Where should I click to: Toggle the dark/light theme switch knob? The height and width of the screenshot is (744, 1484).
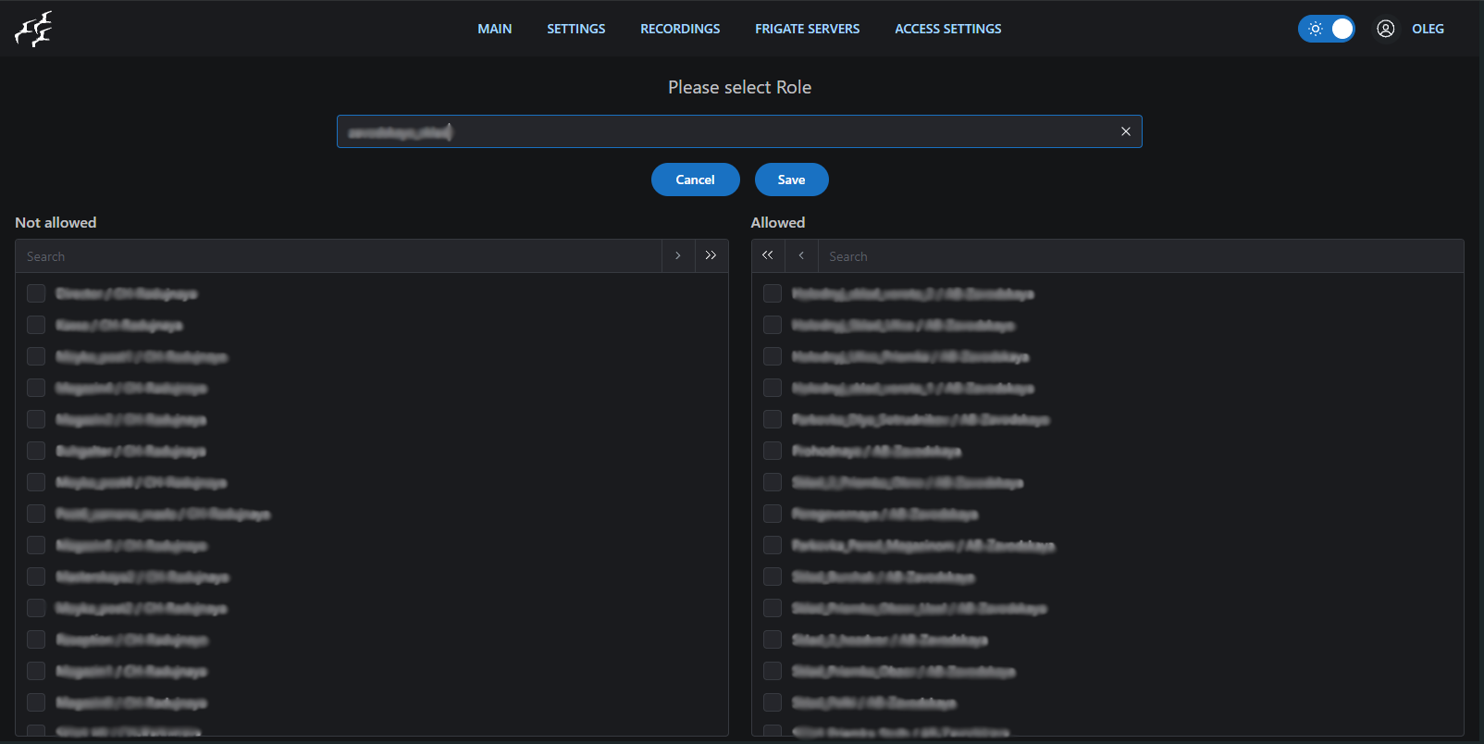pyautogui.click(x=1342, y=29)
